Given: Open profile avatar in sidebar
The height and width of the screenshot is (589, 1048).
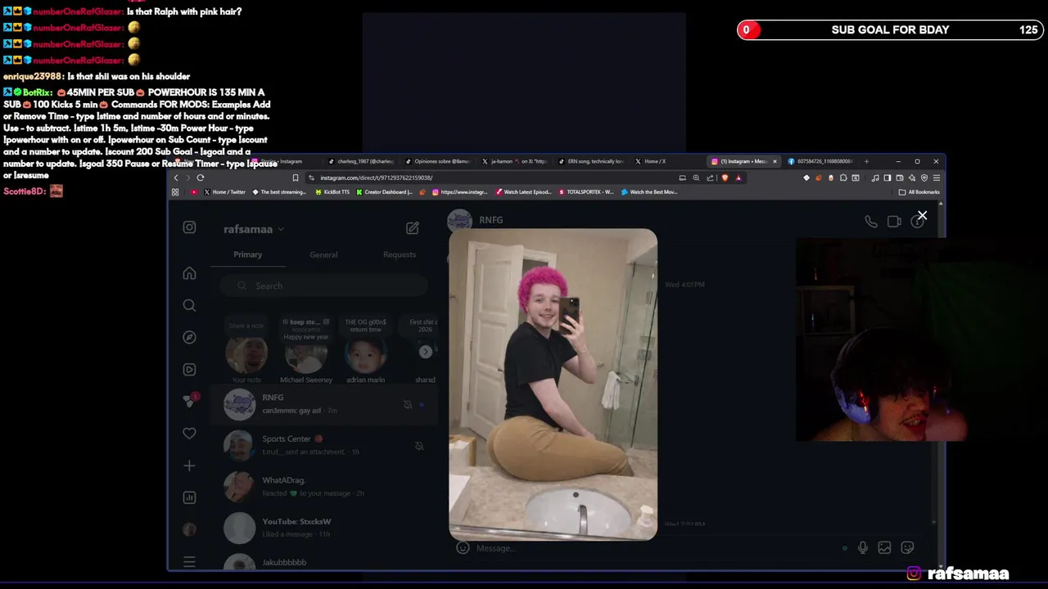Looking at the screenshot, I should point(189,529).
